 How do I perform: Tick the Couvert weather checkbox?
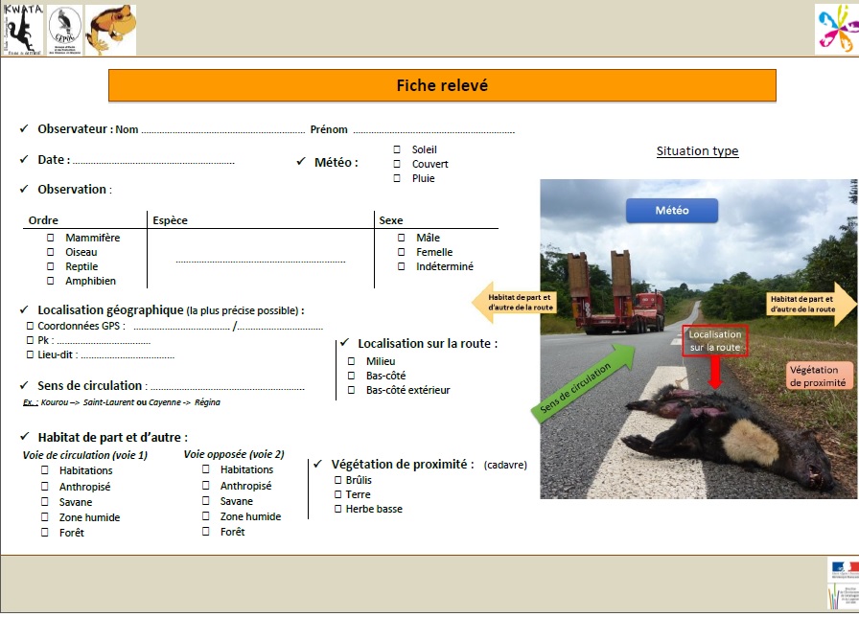pyautogui.click(x=397, y=164)
